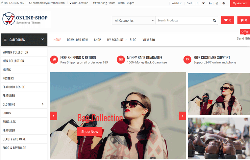Click the Facebook icon in top bar

point(197,3)
